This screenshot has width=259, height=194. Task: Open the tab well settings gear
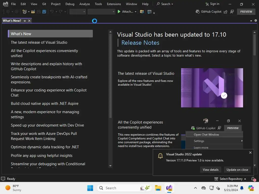coord(256,21)
